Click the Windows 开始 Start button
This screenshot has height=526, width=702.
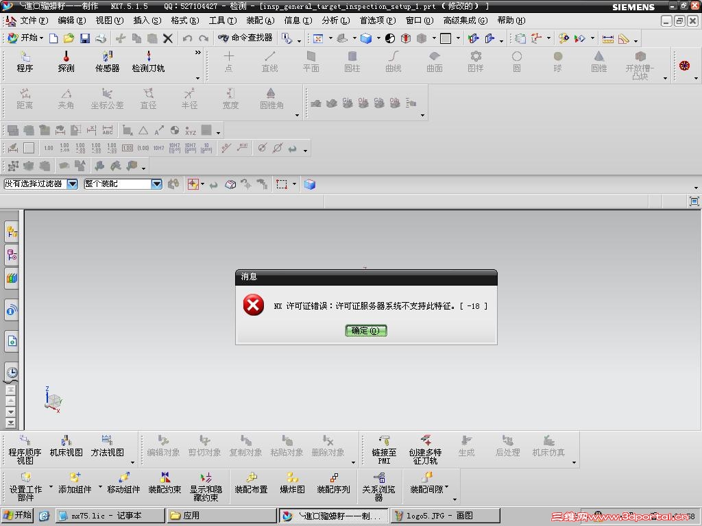tap(17, 515)
